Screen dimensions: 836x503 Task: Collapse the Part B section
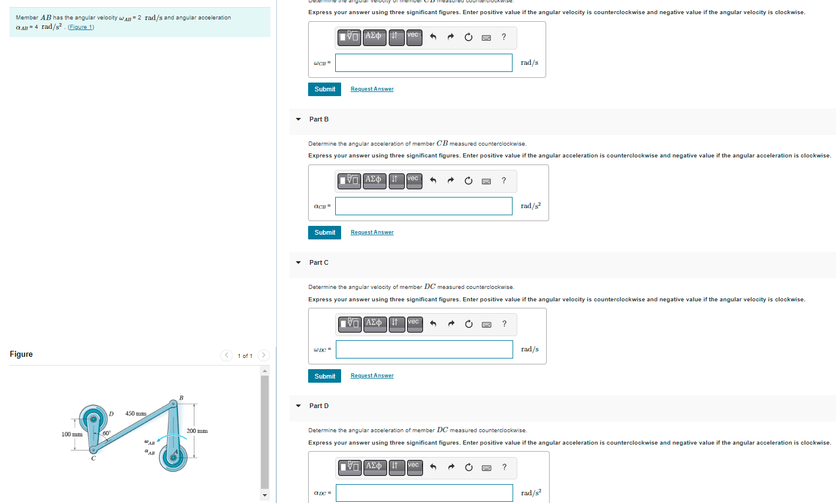tap(298, 119)
